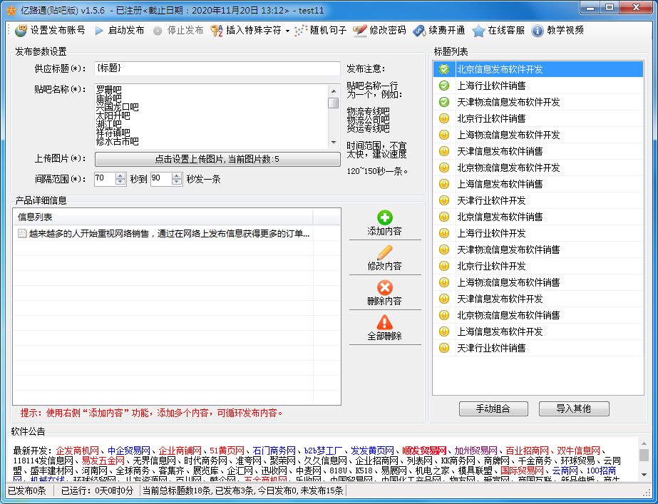Click the 随机句子 toolbar icon
658x504 pixels.
tap(301, 31)
